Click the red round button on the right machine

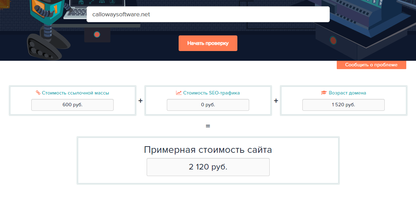point(333,41)
